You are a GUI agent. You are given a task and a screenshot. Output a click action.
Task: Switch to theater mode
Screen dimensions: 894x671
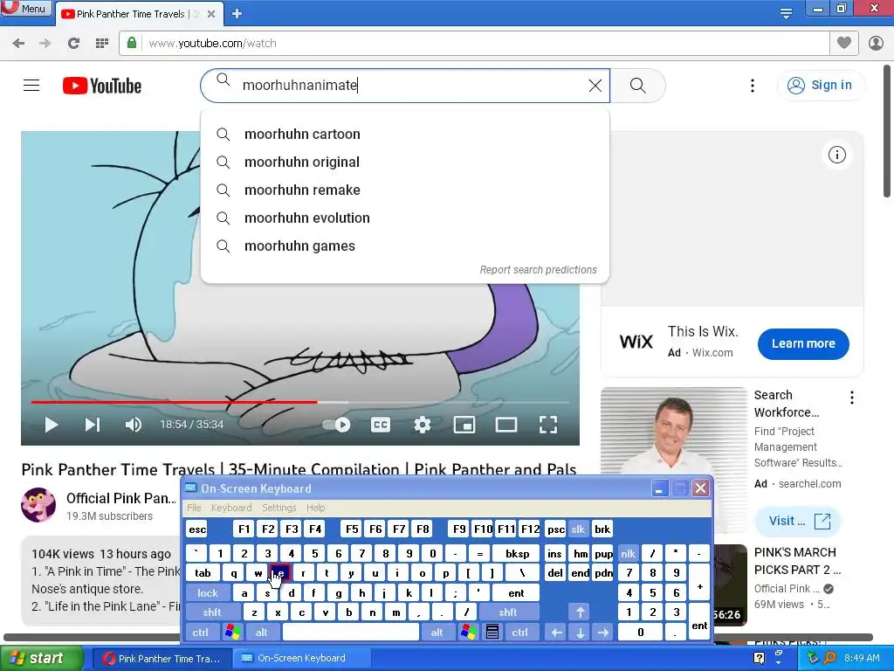(x=506, y=425)
